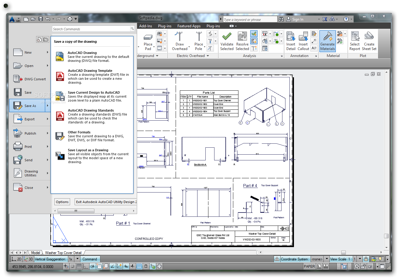This screenshot has width=398, height=278.
Task: Toggle the Command line button
Action: pos(90,259)
